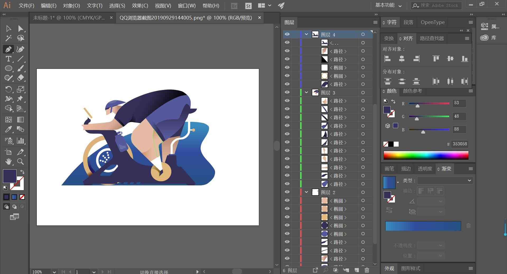
Task: Open the 属性 panel button
Action: pos(490,26)
